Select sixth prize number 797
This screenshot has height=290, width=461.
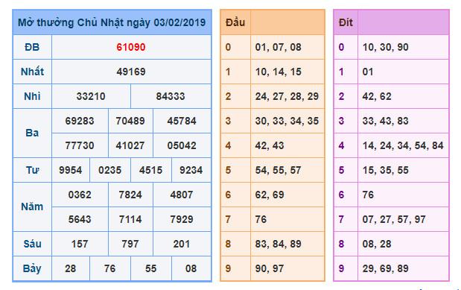[130, 244]
